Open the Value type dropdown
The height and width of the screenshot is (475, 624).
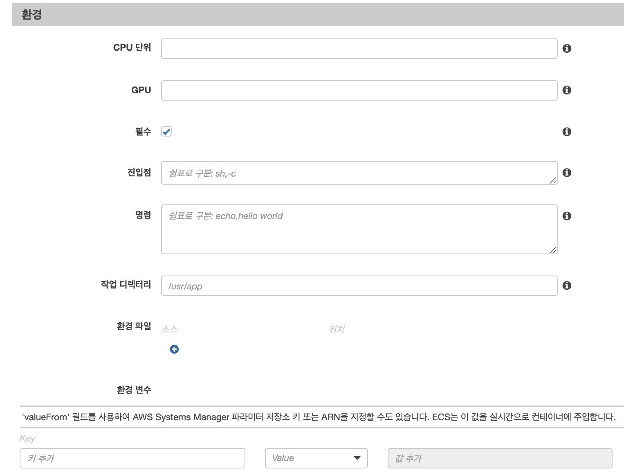point(316,458)
